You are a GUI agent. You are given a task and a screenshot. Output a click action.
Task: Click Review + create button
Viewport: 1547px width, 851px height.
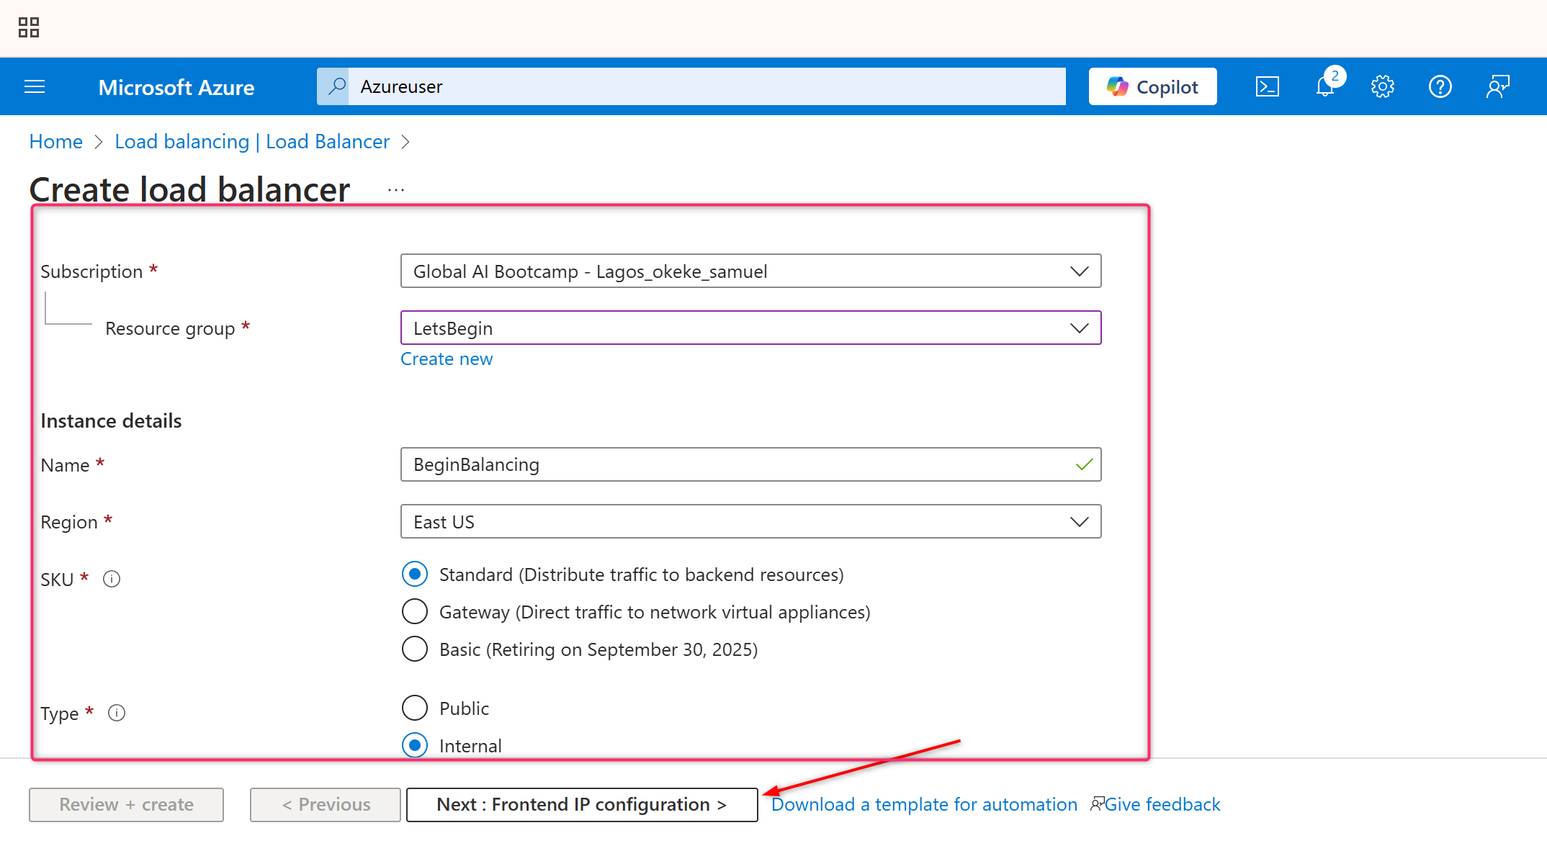point(126,805)
